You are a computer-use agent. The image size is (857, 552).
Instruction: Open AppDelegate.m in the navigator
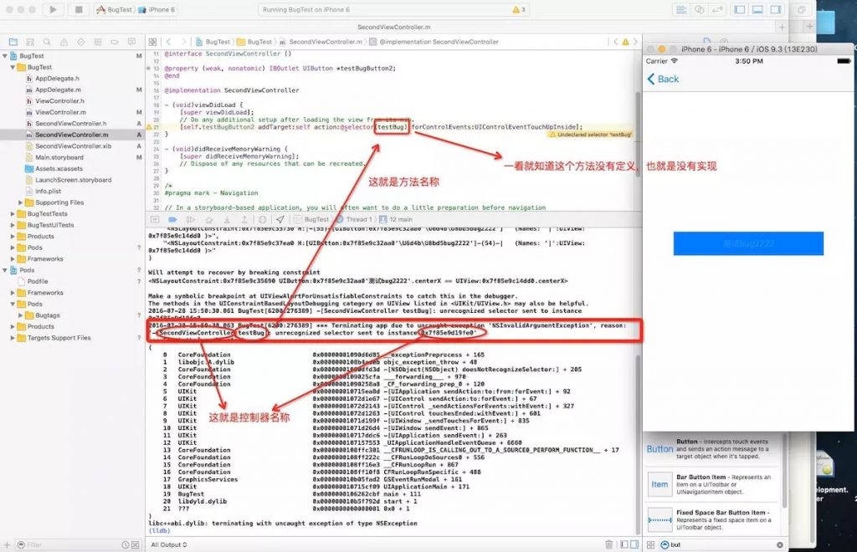(58, 89)
